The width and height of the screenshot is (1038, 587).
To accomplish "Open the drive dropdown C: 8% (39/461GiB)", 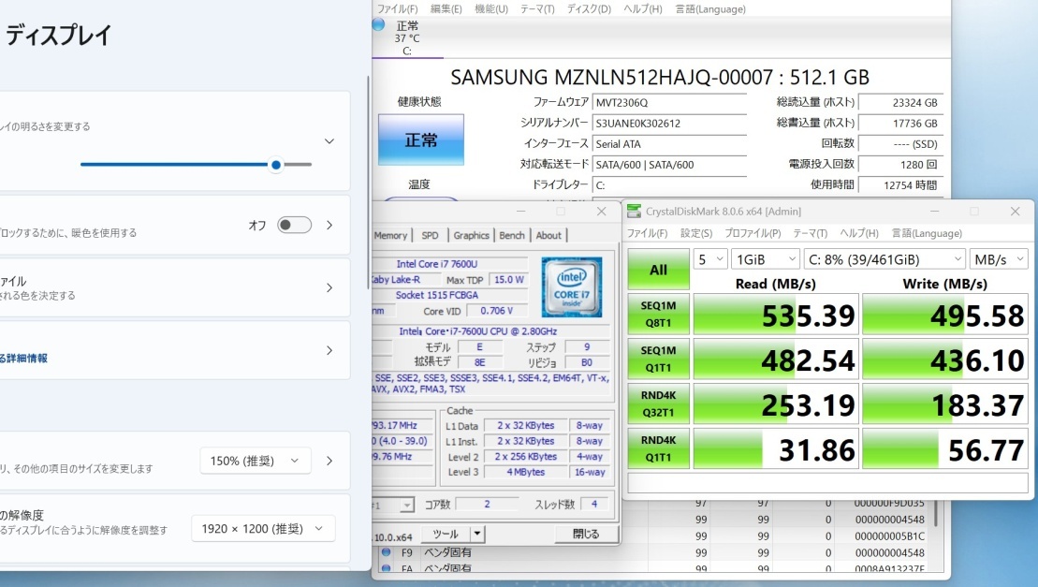I will point(884,259).
